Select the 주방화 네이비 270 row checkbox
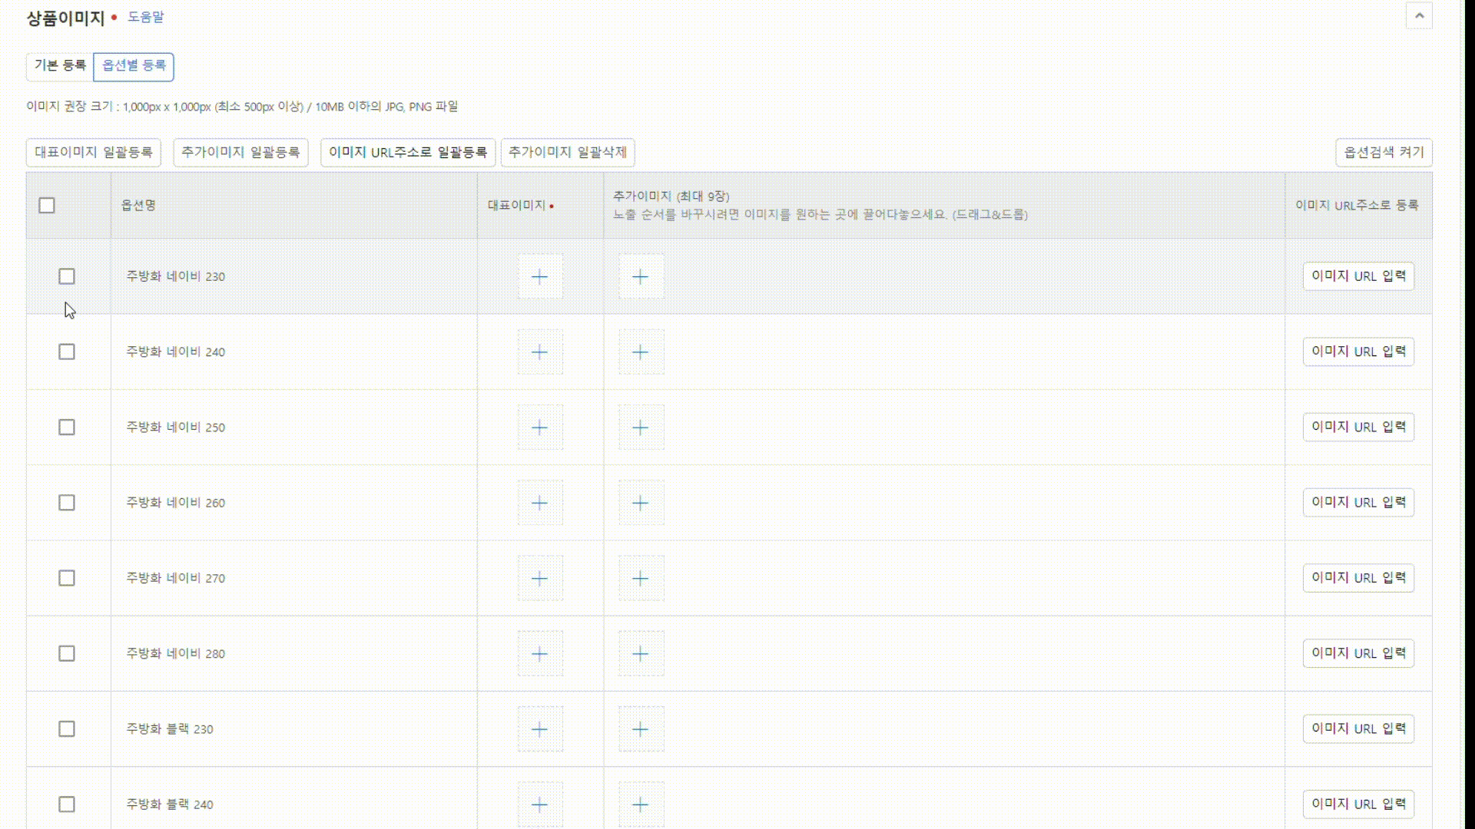1475x829 pixels. pos(67,578)
